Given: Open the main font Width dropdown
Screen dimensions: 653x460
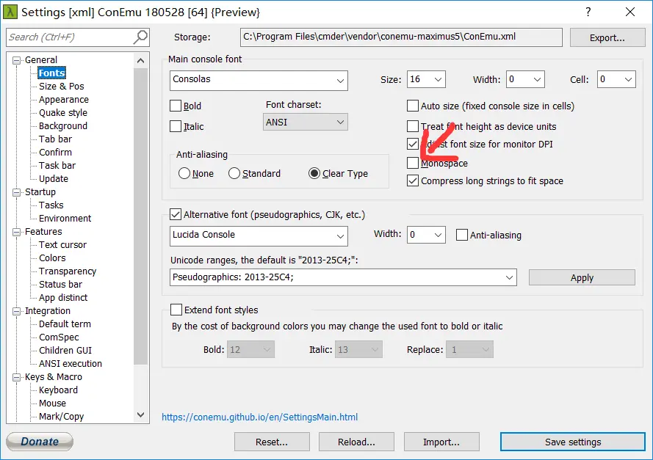Looking at the screenshot, I should [x=525, y=79].
